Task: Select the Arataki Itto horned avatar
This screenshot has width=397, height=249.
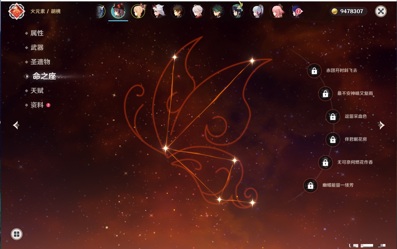Action: 158,11
